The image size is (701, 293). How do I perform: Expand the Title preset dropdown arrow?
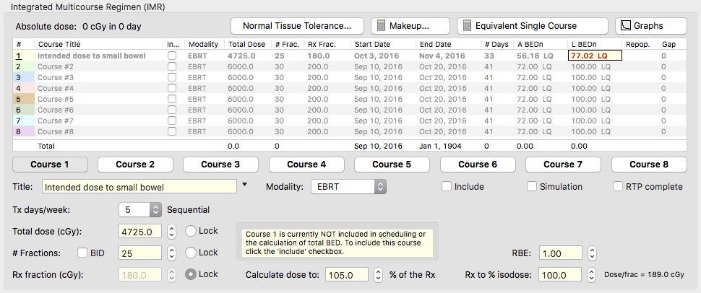(244, 185)
